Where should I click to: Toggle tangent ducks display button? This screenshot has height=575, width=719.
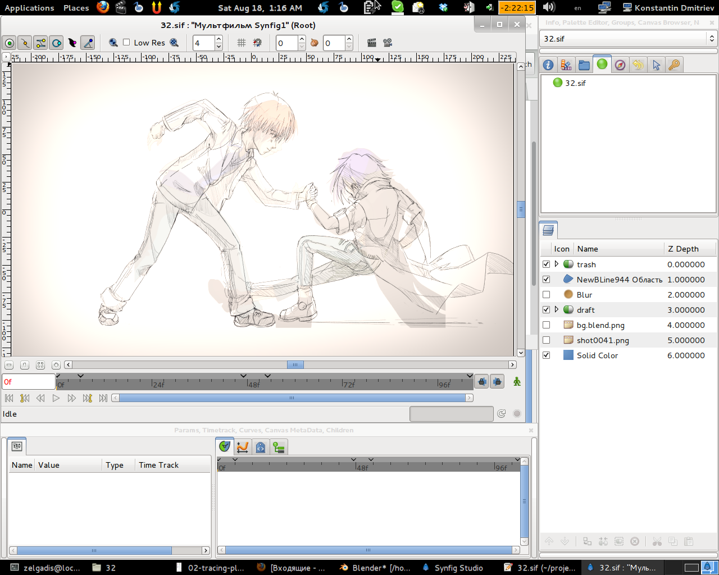(x=40, y=43)
